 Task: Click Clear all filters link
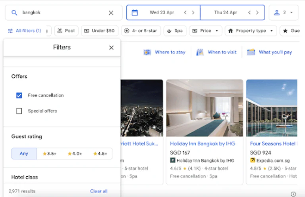[98, 191]
